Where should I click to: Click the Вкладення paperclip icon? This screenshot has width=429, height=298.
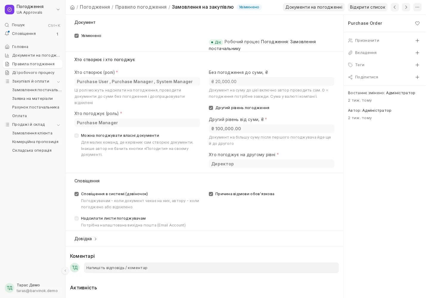pos(350,53)
